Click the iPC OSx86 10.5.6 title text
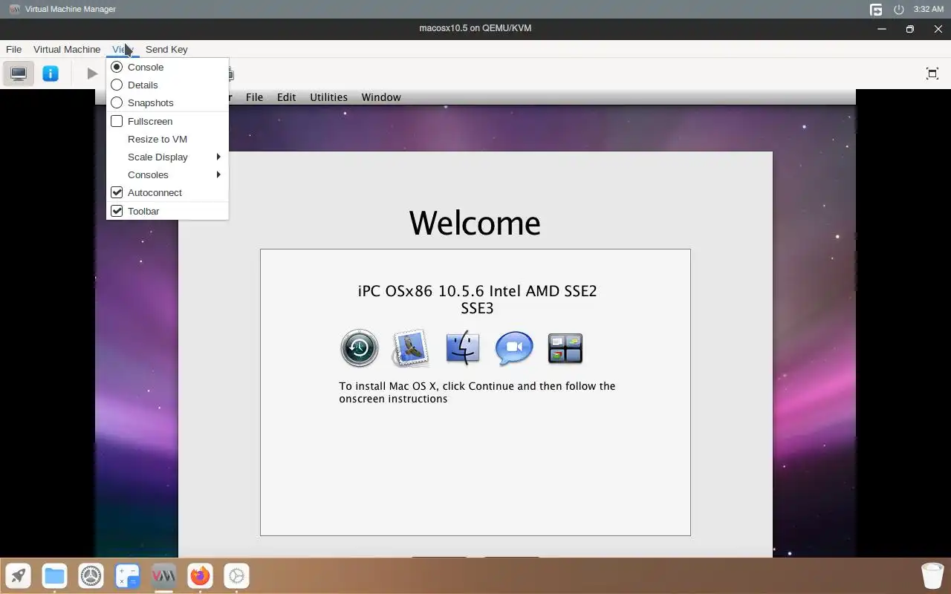Screen dimensions: 951x594 (x=477, y=299)
